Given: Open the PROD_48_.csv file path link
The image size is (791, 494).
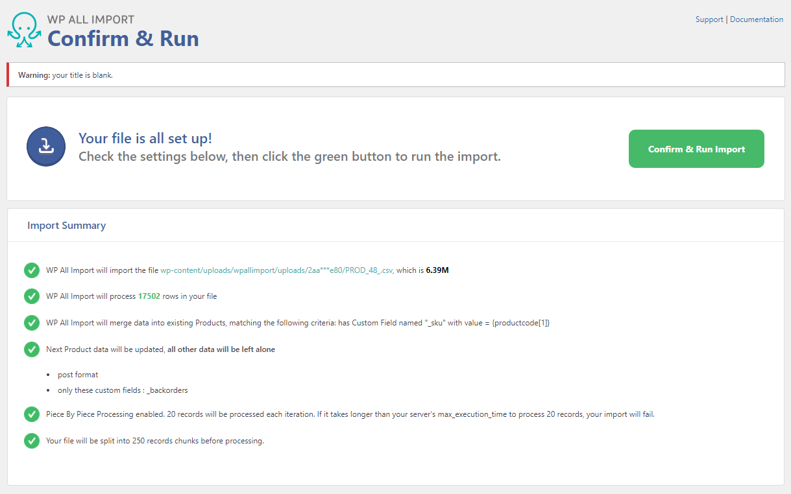Looking at the screenshot, I should pos(276,270).
